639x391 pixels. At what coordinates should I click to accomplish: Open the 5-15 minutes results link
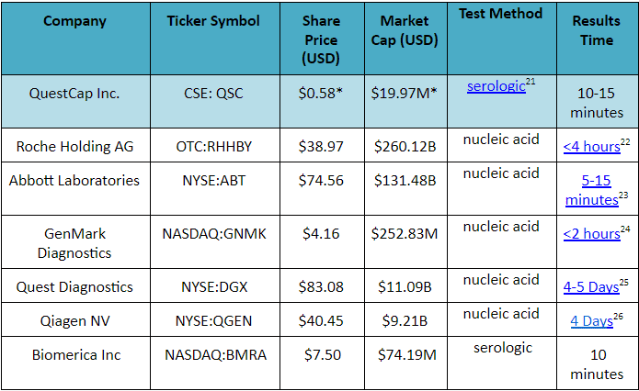point(592,190)
